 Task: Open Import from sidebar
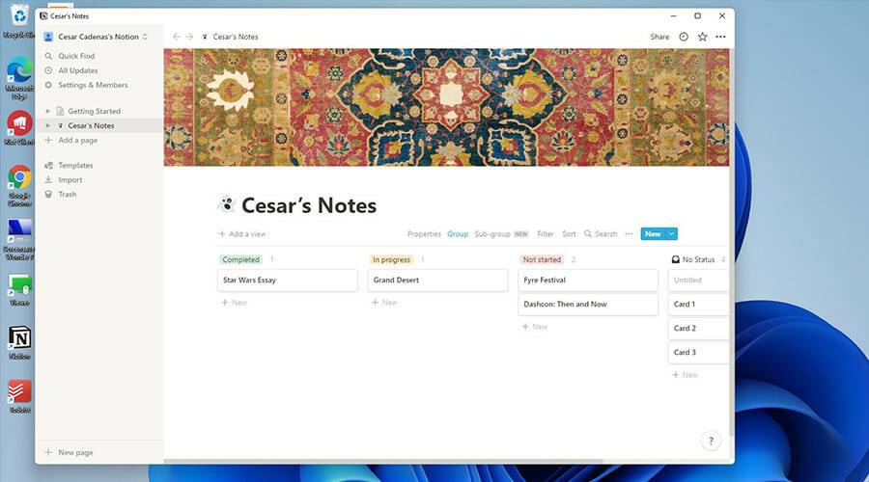pos(70,180)
